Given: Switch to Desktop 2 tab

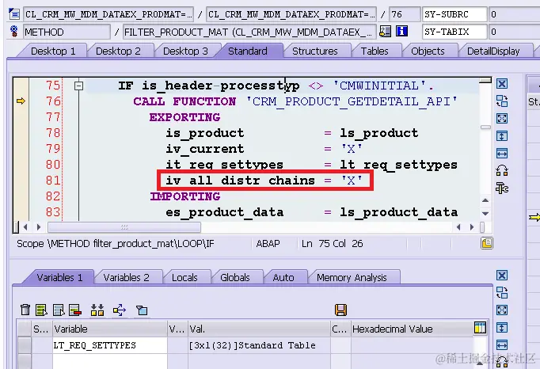Looking at the screenshot, I should (x=118, y=51).
